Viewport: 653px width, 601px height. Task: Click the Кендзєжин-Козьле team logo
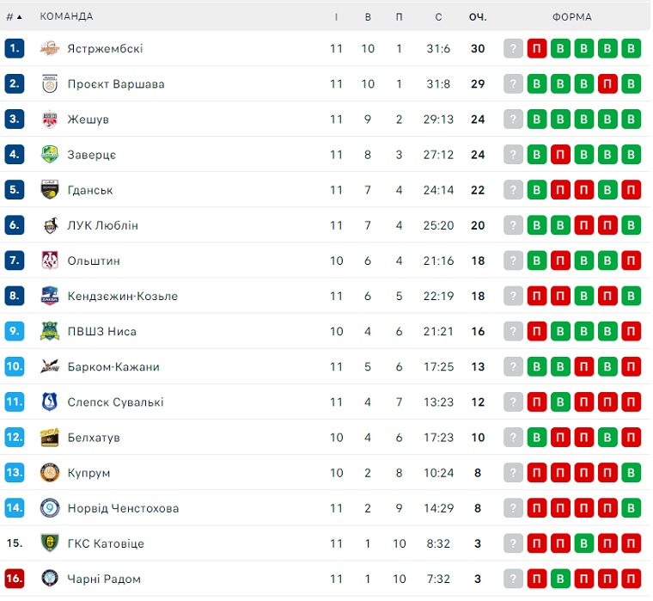click(x=50, y=296)
